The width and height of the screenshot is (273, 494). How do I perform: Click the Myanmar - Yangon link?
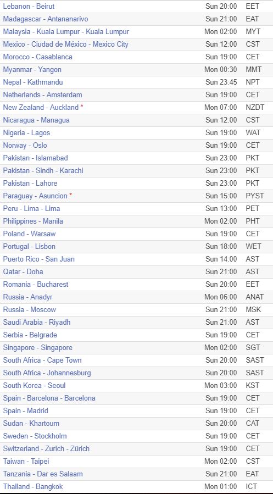32,69
